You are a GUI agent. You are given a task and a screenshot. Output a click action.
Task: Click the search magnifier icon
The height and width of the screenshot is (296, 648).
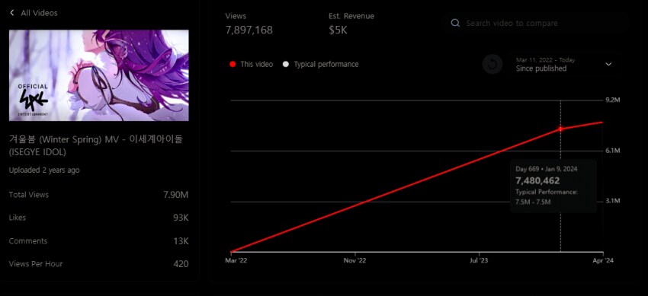[455, 23]
